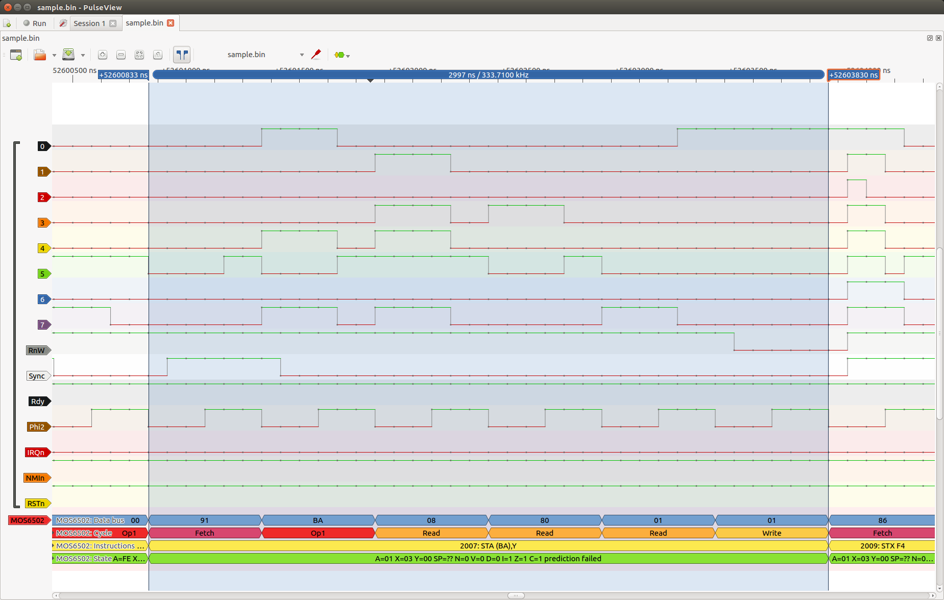Click the save capture icon
The image size is (944, 600).
[x=68, y=55]
